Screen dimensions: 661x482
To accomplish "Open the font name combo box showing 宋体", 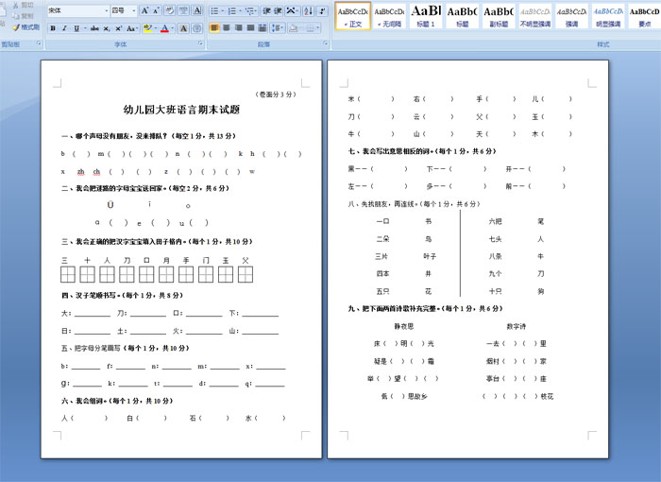I will (78, 10).
